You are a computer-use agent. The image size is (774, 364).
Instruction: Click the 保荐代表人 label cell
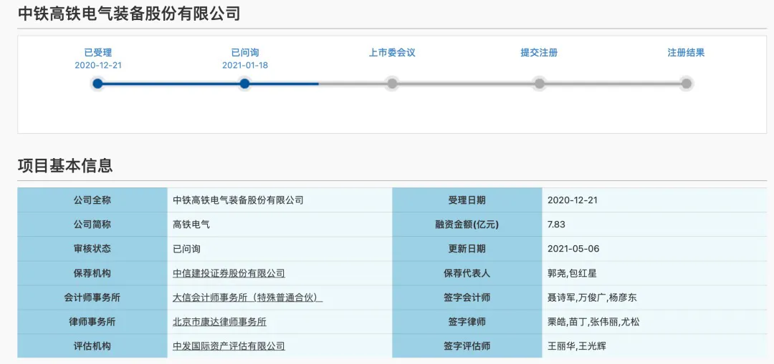coord(467,273)
